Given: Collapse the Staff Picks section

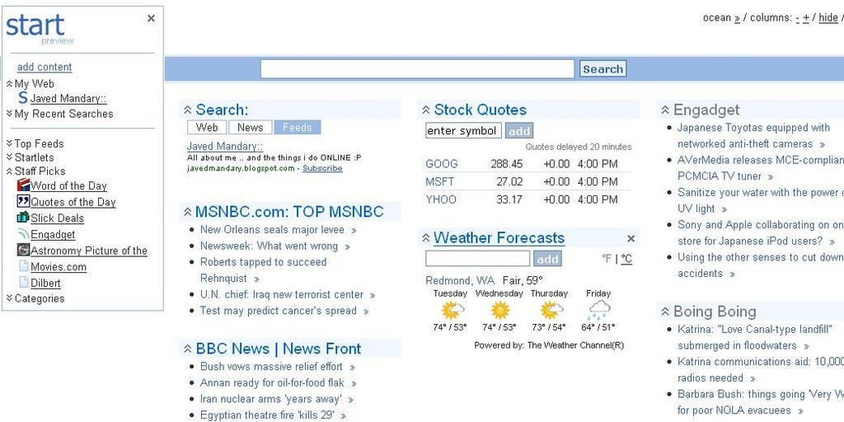Looking at the screenshot, I should [9, 171].
